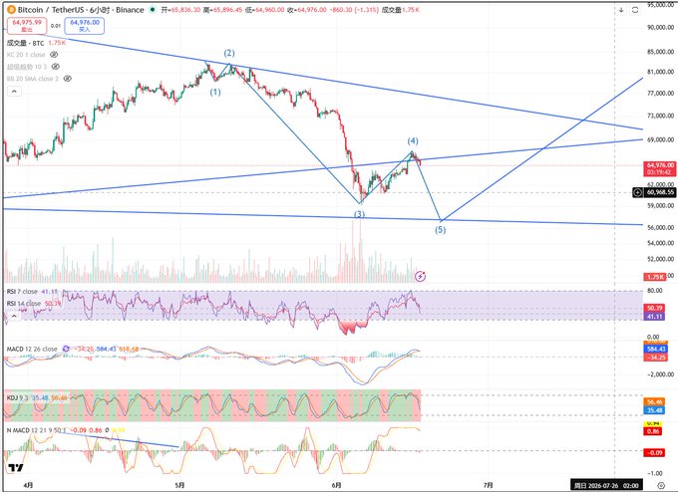Select the MACD 12 26 close legend
Screen dimensions: 678x492
32,349
